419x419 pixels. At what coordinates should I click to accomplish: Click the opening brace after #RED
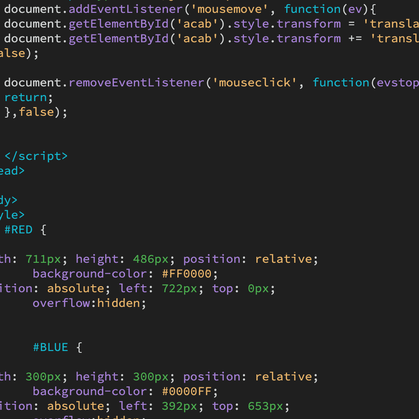coord(44,230)
